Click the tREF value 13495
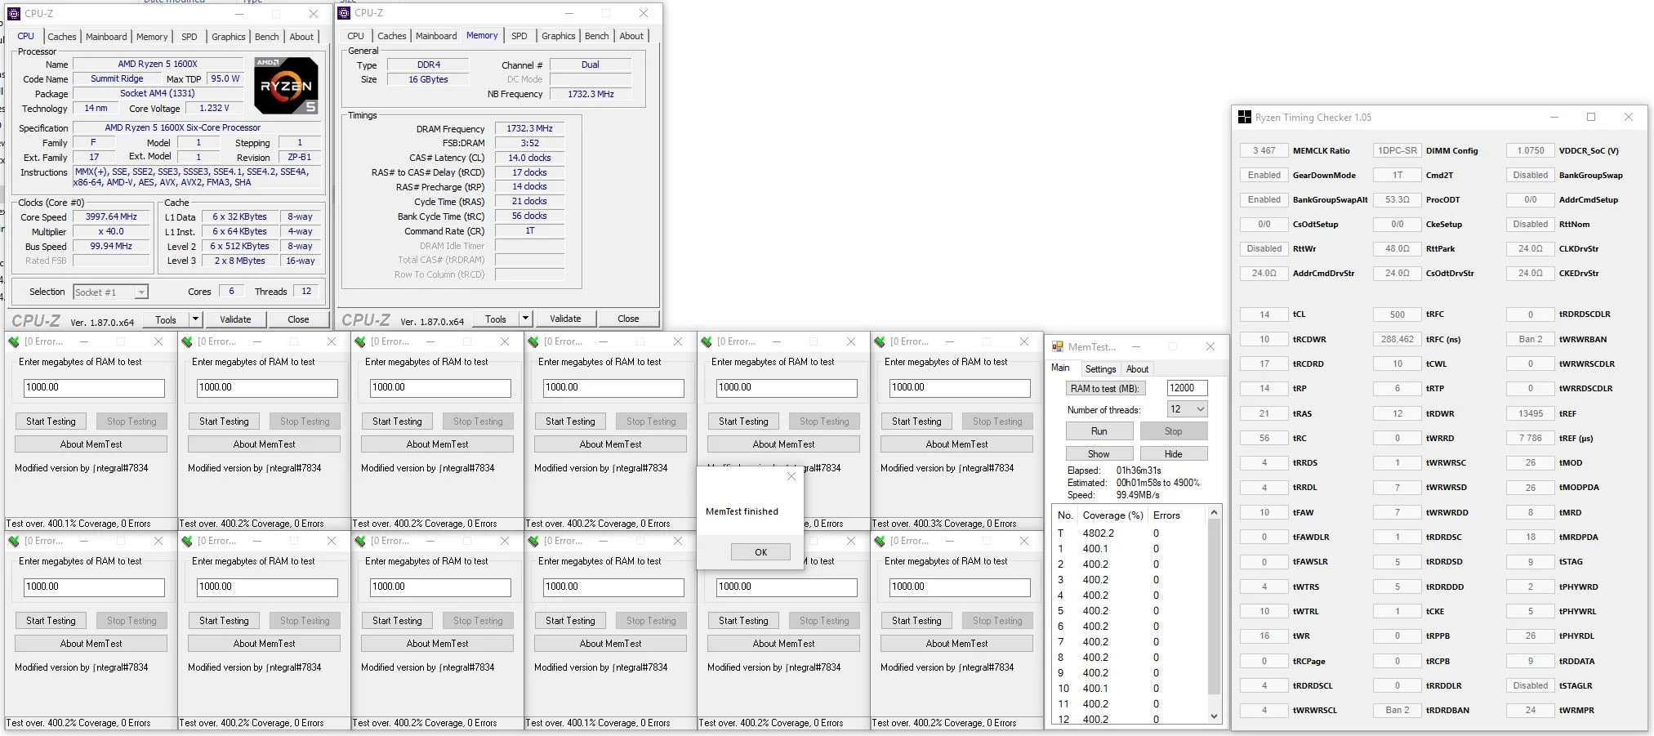This screenshot has width=1654, height=736. coord(1531,413)
